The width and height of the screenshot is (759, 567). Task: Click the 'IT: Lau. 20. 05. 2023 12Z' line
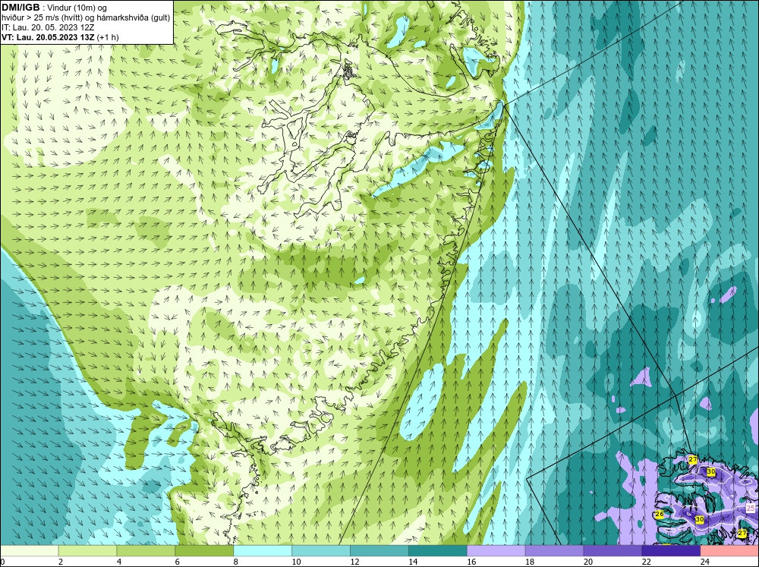pyautogui.click(x=48, y=27)
